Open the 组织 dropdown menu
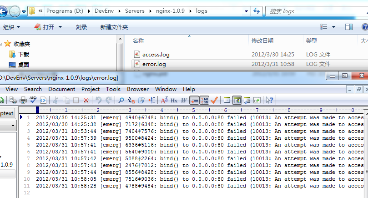 pyautogui.click(x=11, y=27)
